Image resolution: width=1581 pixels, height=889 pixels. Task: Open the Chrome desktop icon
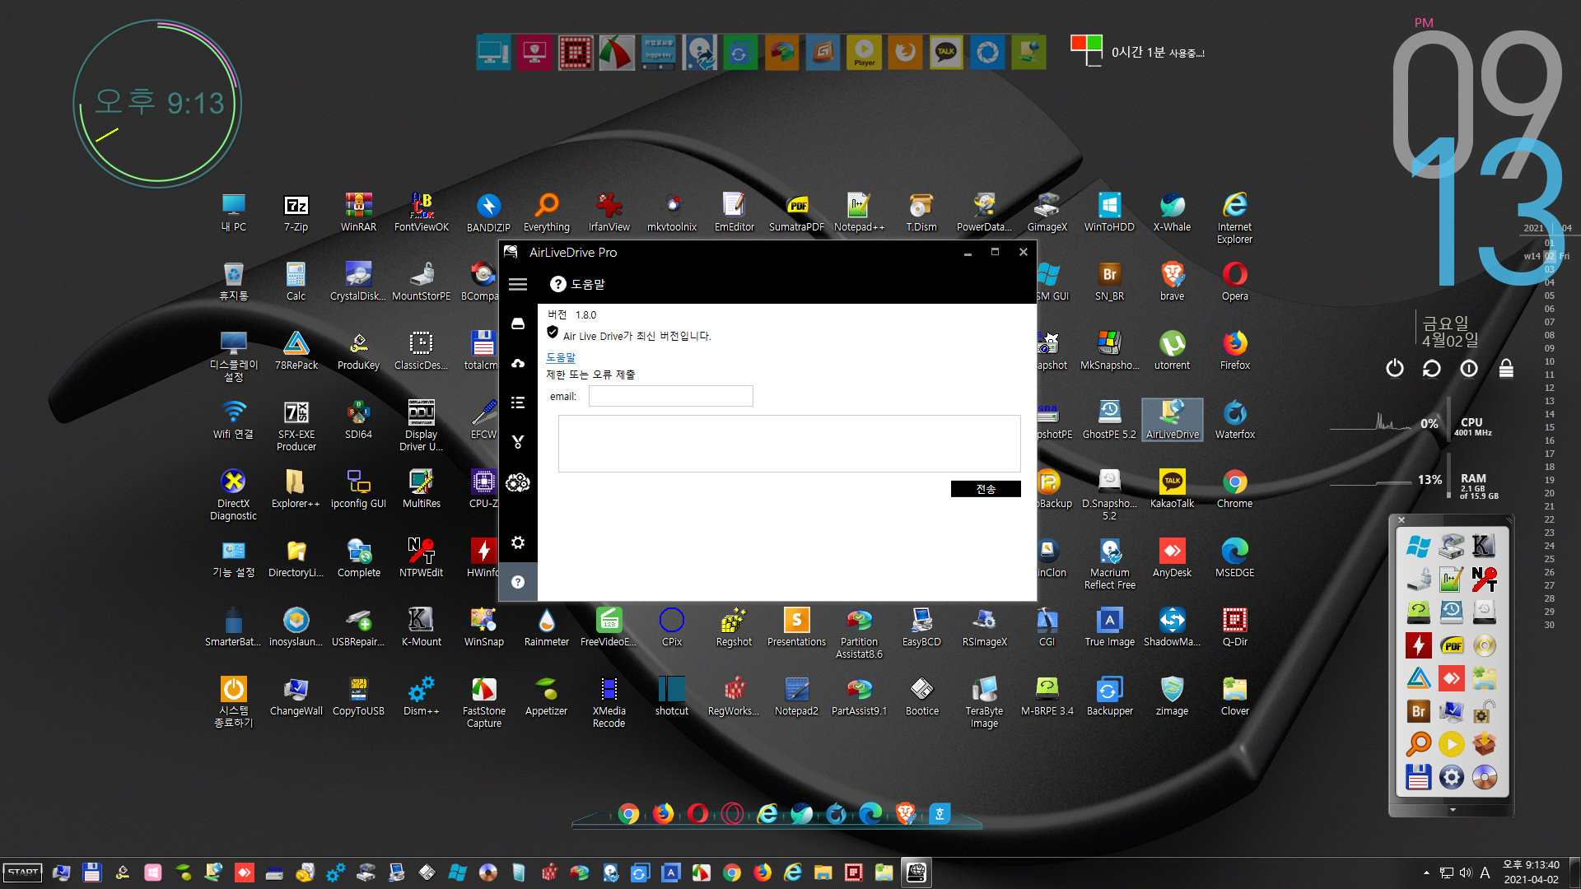click(1234, 489)
